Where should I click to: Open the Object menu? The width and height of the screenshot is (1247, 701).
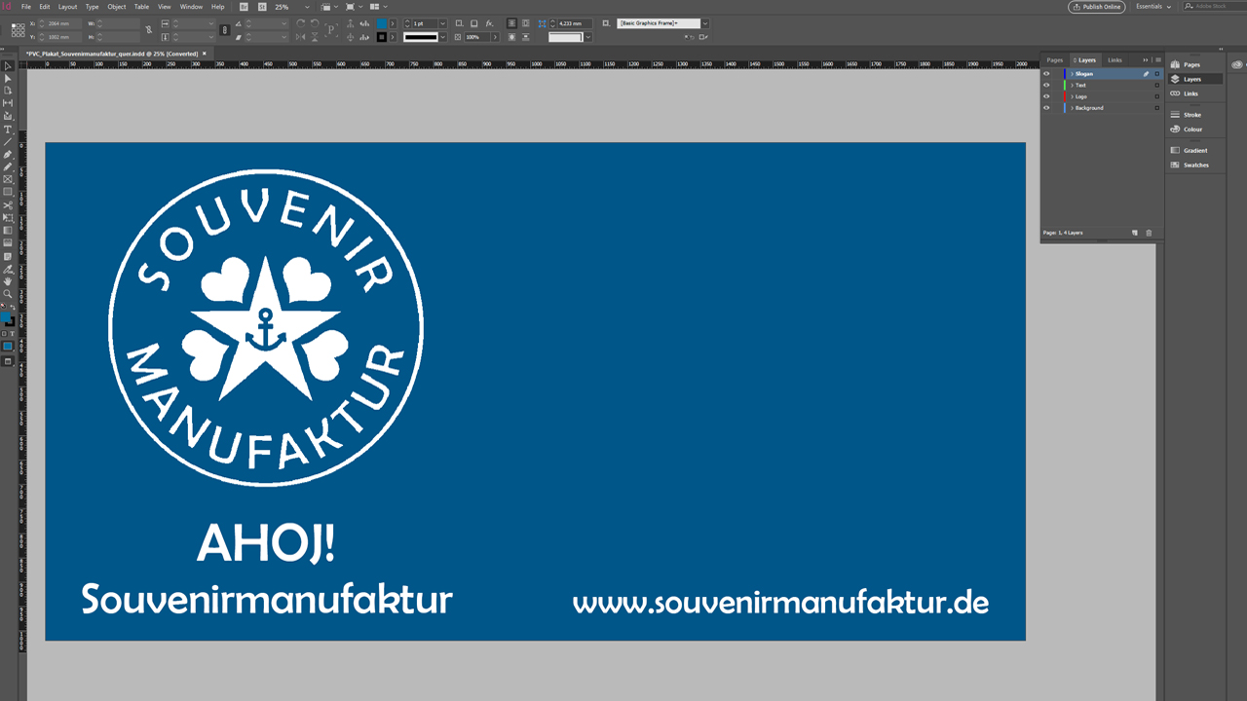[117, 7]
